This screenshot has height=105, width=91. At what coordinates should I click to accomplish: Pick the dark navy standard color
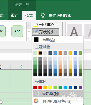(x=75, y=87)
